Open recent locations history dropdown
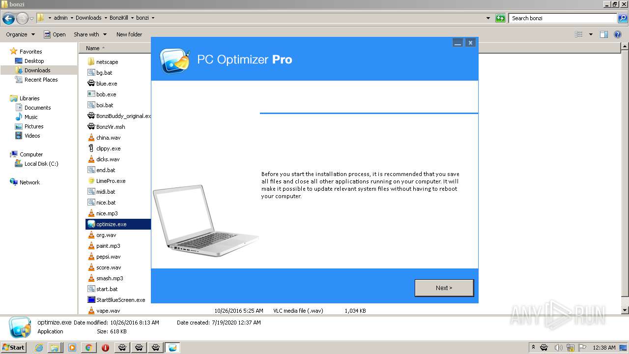The height and width of the screenshot is (354, 629). [x=32, y=18]
